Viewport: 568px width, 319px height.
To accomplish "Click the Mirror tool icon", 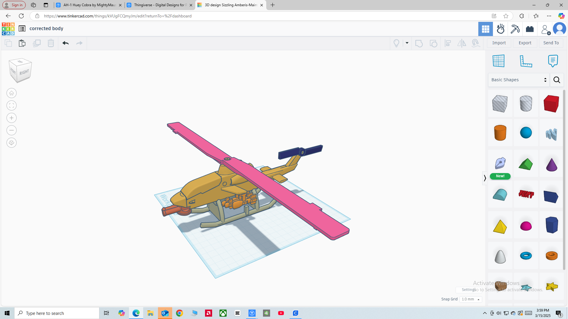I will click(461, 43).
